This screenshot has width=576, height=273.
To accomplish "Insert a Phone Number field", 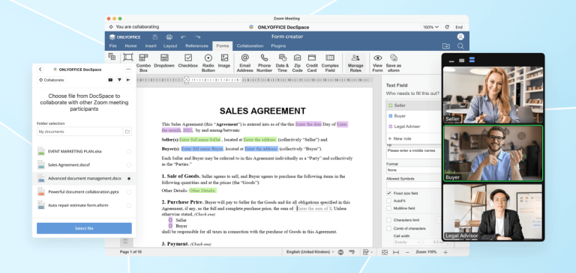I will (x=265, y=63).
